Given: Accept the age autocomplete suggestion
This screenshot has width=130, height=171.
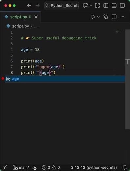Looking at the screenshot, I should coord(65,79).
